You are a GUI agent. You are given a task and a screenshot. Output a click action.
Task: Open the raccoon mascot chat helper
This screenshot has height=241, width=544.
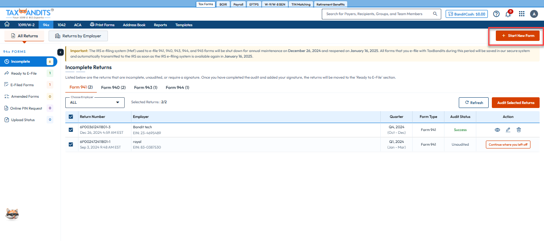[x=12, y=214]
